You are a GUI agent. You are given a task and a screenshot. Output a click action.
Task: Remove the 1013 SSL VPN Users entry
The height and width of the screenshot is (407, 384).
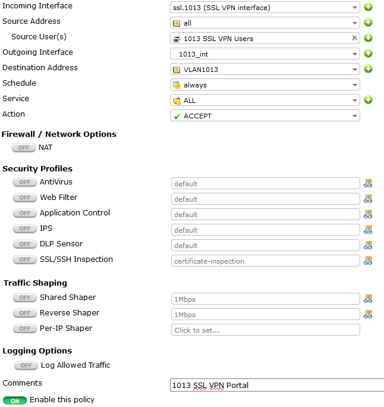click(354, 38)
